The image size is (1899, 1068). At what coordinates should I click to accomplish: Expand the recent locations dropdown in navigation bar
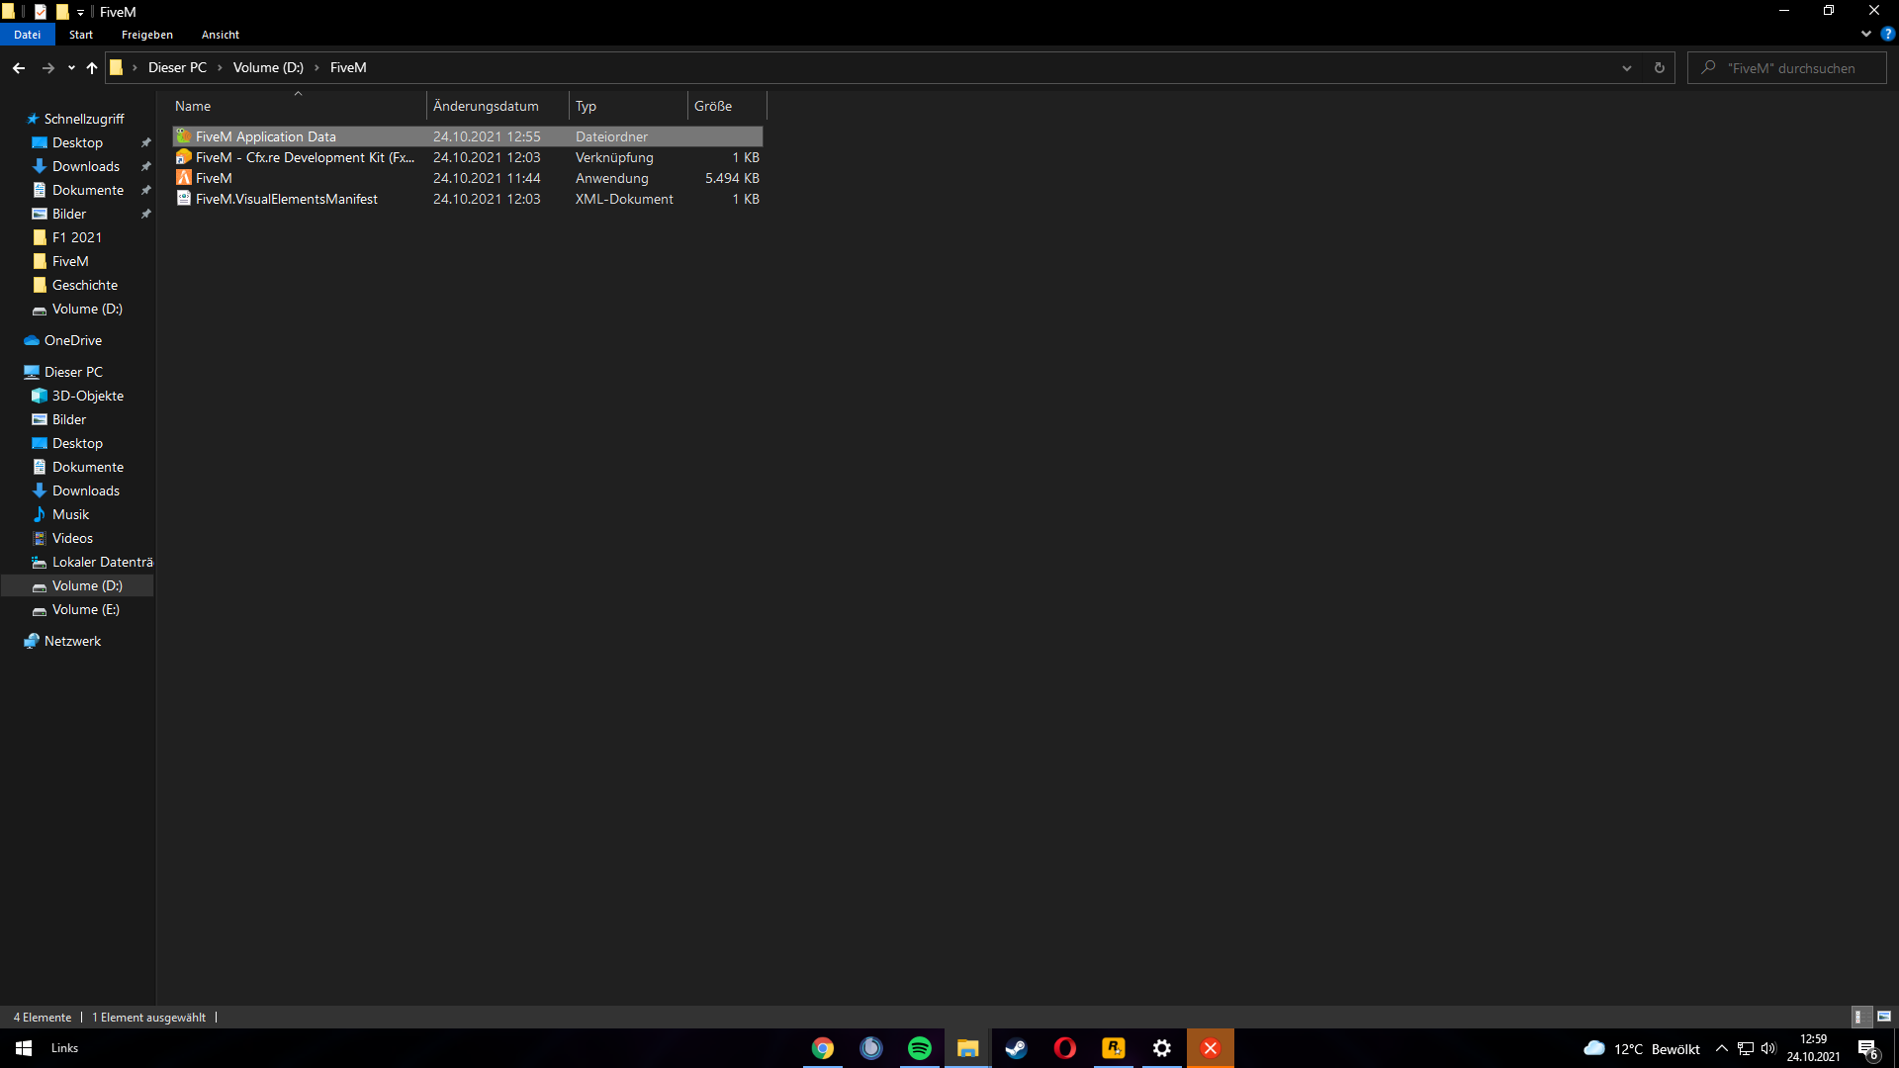click(x=70, y=67)
